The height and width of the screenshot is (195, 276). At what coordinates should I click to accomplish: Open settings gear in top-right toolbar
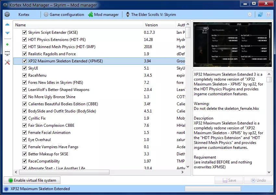click(x=250, y=14)
